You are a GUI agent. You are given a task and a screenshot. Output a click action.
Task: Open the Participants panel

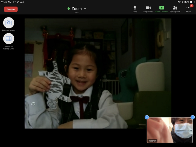point(175,9)
